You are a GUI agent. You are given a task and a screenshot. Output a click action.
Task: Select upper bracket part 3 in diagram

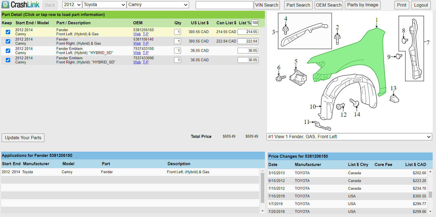[304, 34]
